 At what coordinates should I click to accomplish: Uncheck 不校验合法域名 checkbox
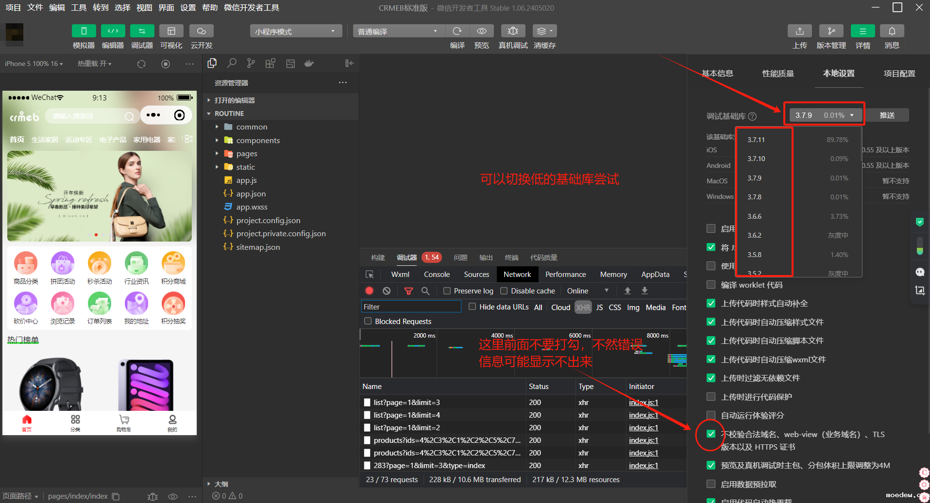click(x=711, y=434)
